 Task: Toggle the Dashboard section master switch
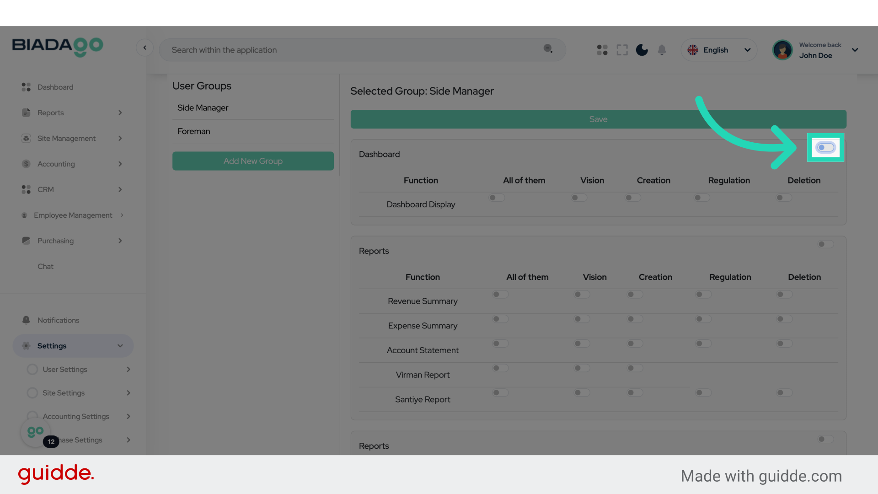pos(825,147)
